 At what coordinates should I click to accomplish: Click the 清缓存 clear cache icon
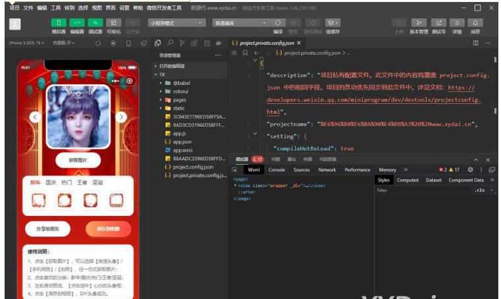click(332, 23)
